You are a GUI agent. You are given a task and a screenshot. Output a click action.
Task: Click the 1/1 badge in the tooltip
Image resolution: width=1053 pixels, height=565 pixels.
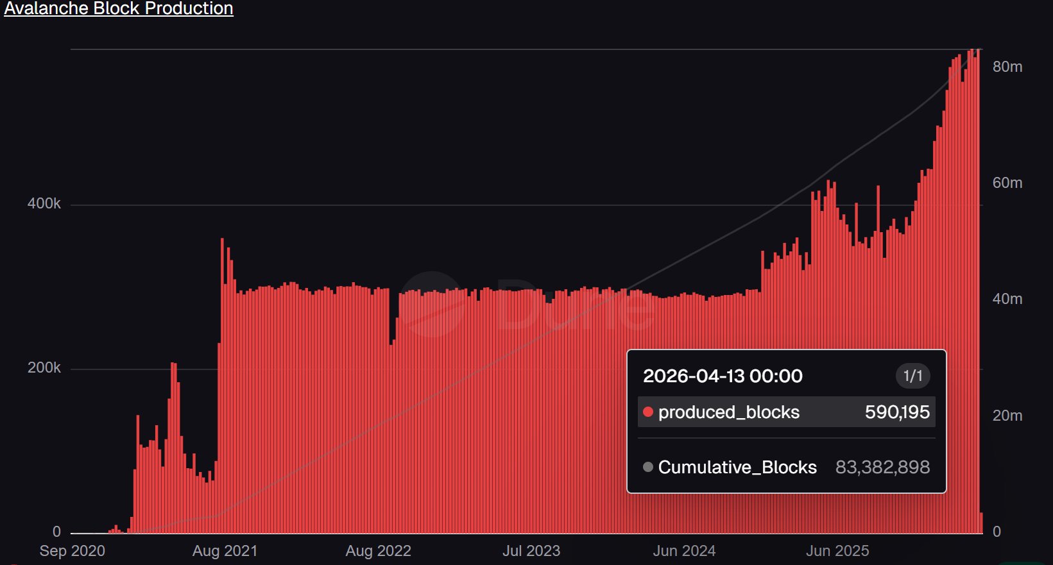(912, 376)
